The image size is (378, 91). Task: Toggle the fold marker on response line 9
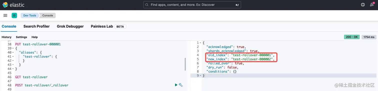[x=200, y=76]
